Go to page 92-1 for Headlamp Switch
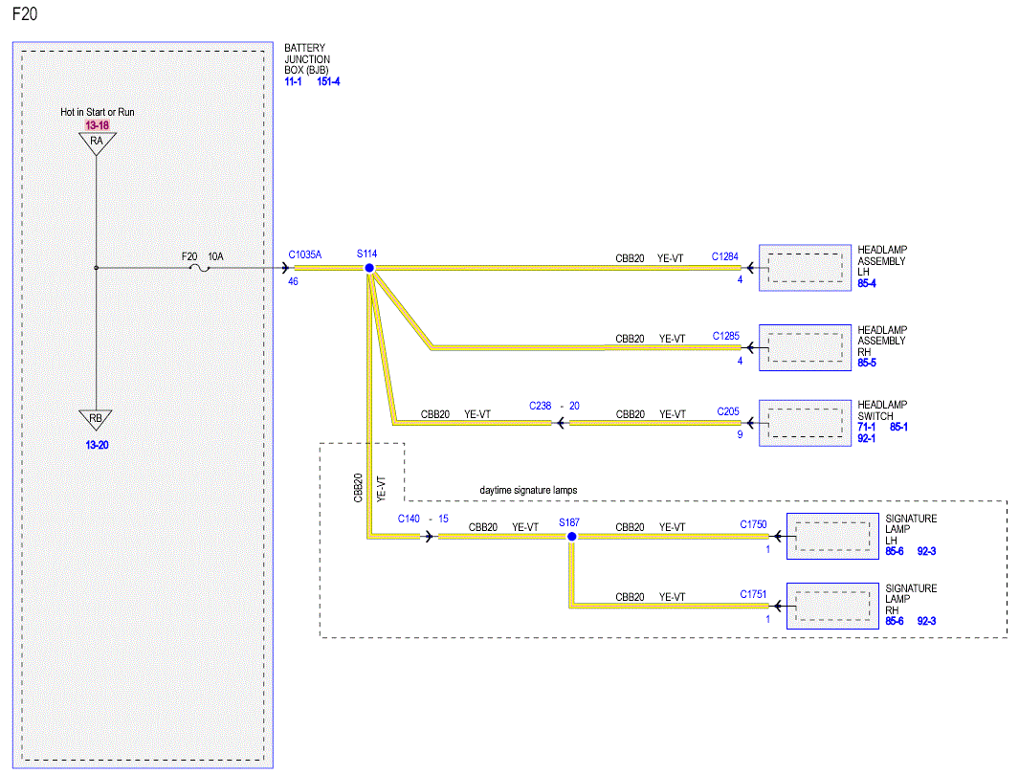The image size is (1019, 774). pos(866,439)
